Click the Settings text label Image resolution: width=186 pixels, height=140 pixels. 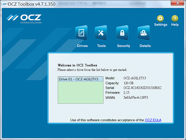coord(161,25)
